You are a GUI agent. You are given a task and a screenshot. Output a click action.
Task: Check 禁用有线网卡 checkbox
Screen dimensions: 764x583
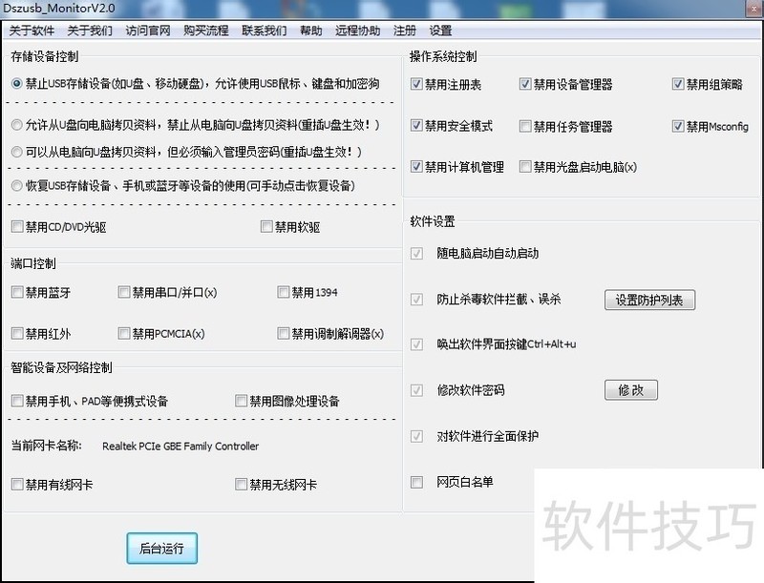coord(17,485)
